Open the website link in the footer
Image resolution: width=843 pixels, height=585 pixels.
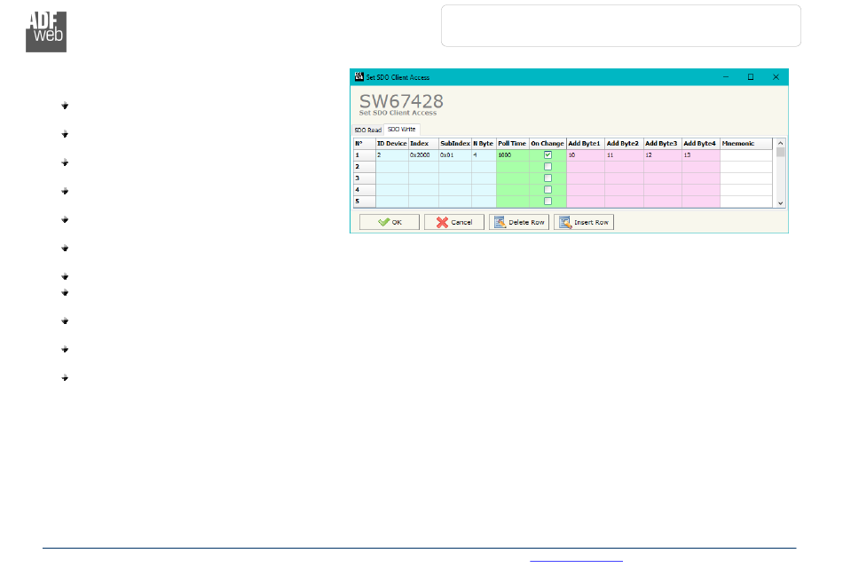(576, 559)
